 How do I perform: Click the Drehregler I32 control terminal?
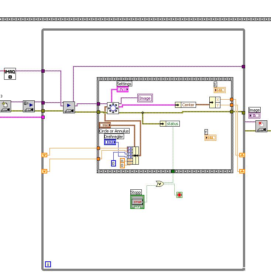click(x=110, y=142)
